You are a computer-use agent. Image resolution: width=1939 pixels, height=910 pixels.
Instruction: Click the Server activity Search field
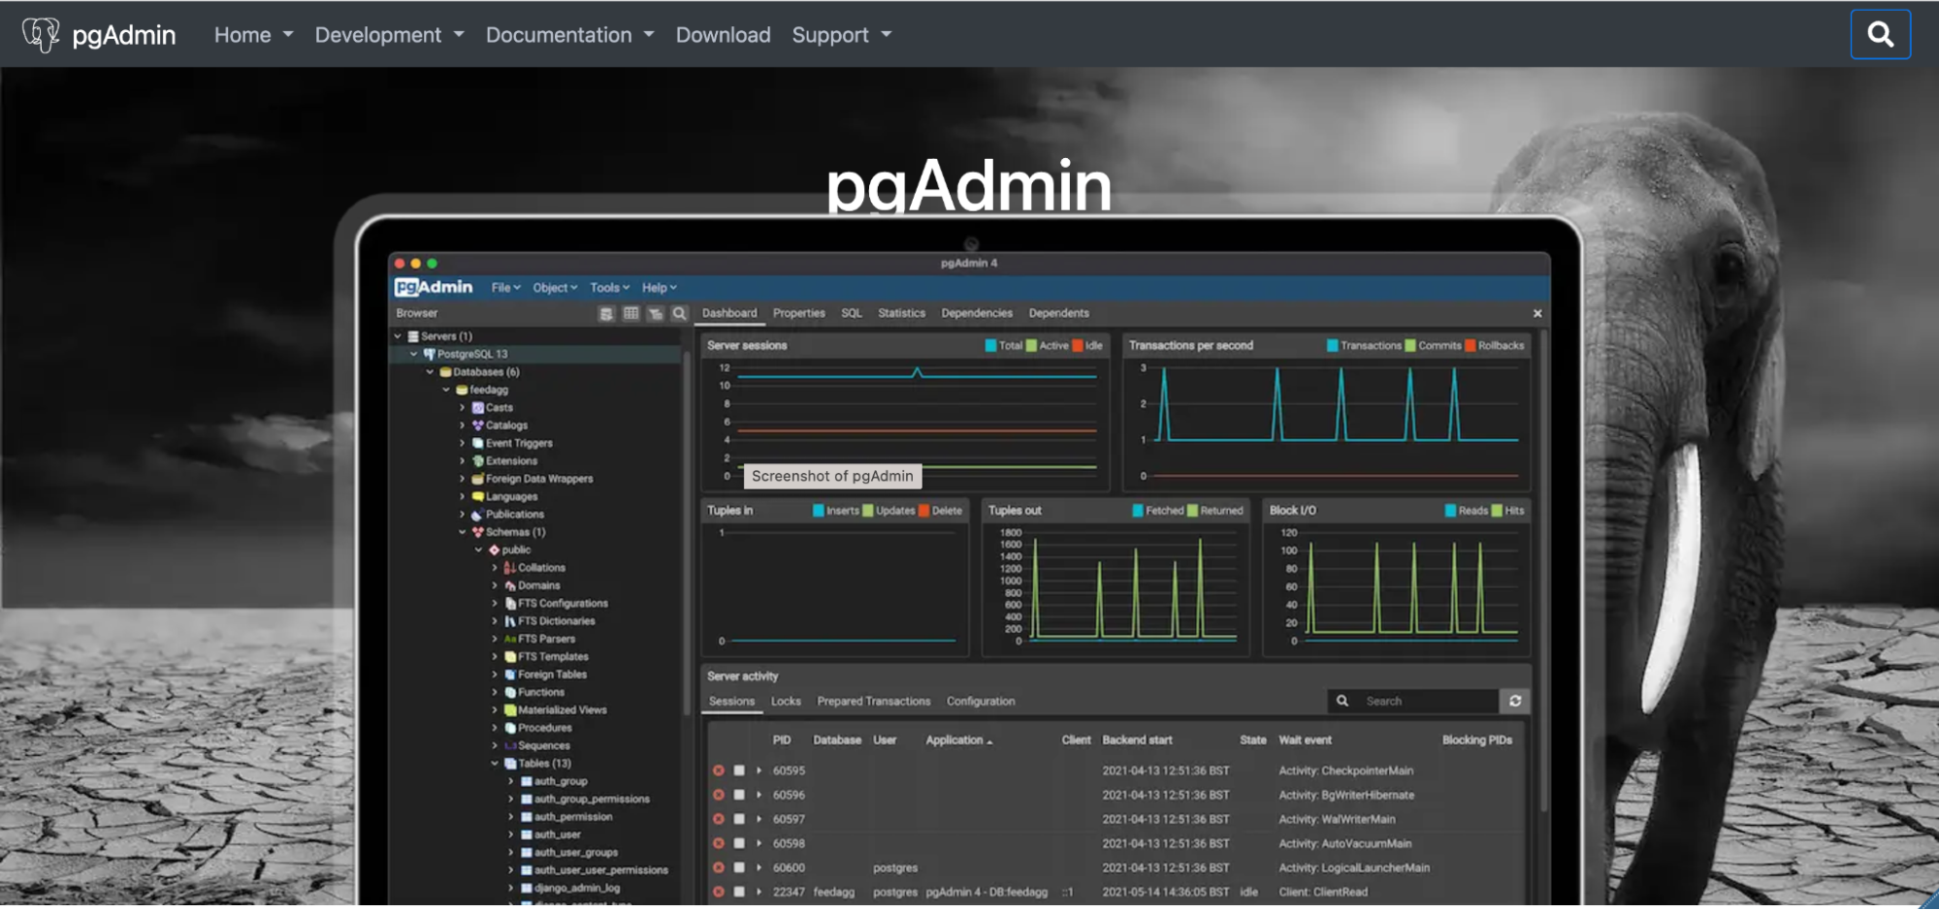pos(1413,701)
